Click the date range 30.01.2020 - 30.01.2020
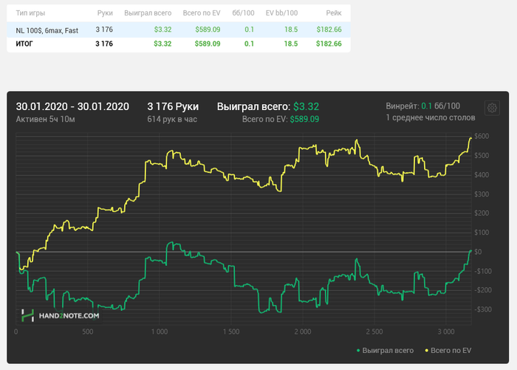This screenshot has height=370, width=517. [72, 106]
